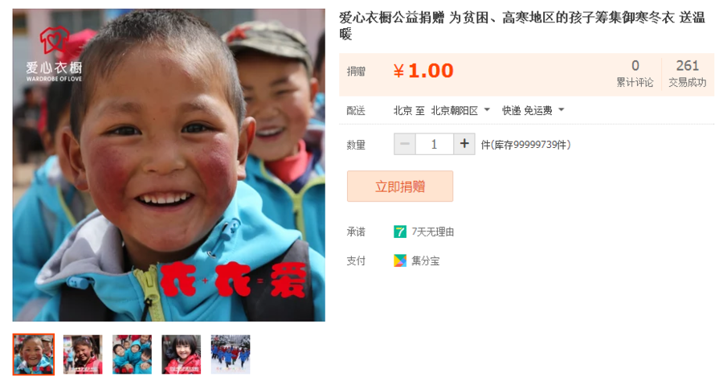Click the quantity input field
This screenshot has height=385, width=723.
pyautogui.click(x=435, y=145)
